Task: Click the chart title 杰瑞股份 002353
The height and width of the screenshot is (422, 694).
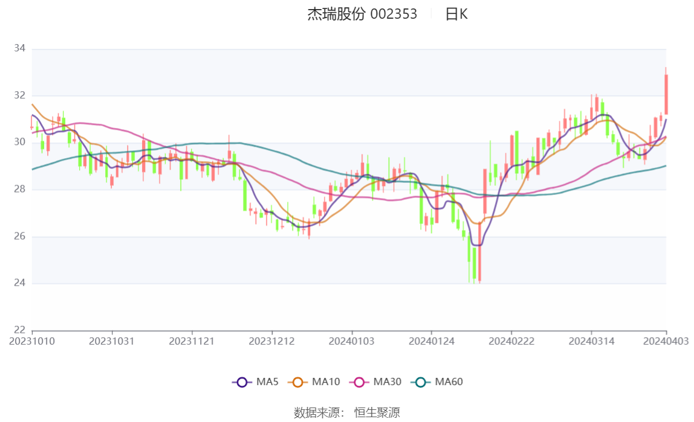Action: [362, 14]
